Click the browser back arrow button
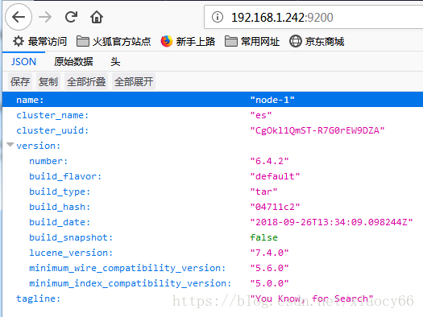Image resolution: width=423 pixels, height=317 pixels. (19, 17)
